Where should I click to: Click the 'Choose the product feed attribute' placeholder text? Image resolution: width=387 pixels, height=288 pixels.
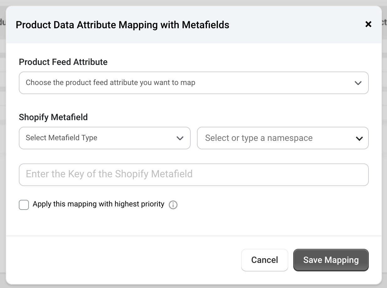[x=110, y=83]
